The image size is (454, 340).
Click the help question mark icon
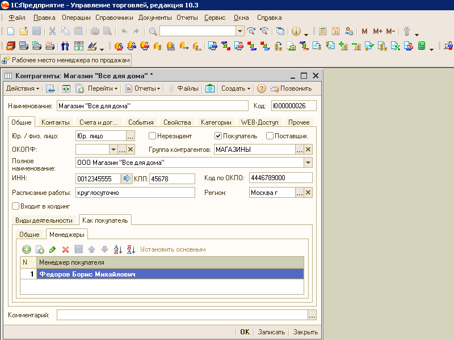pos(262,88)
